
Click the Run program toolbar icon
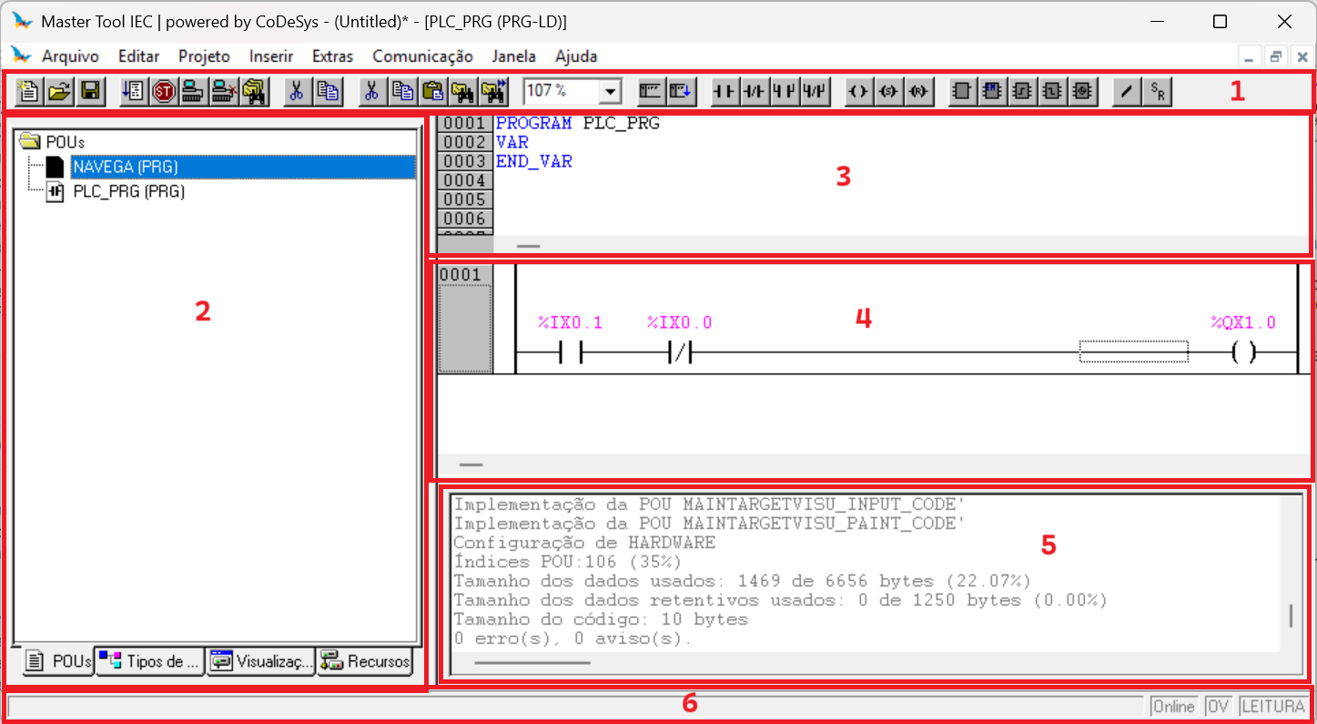pos(134,91)
